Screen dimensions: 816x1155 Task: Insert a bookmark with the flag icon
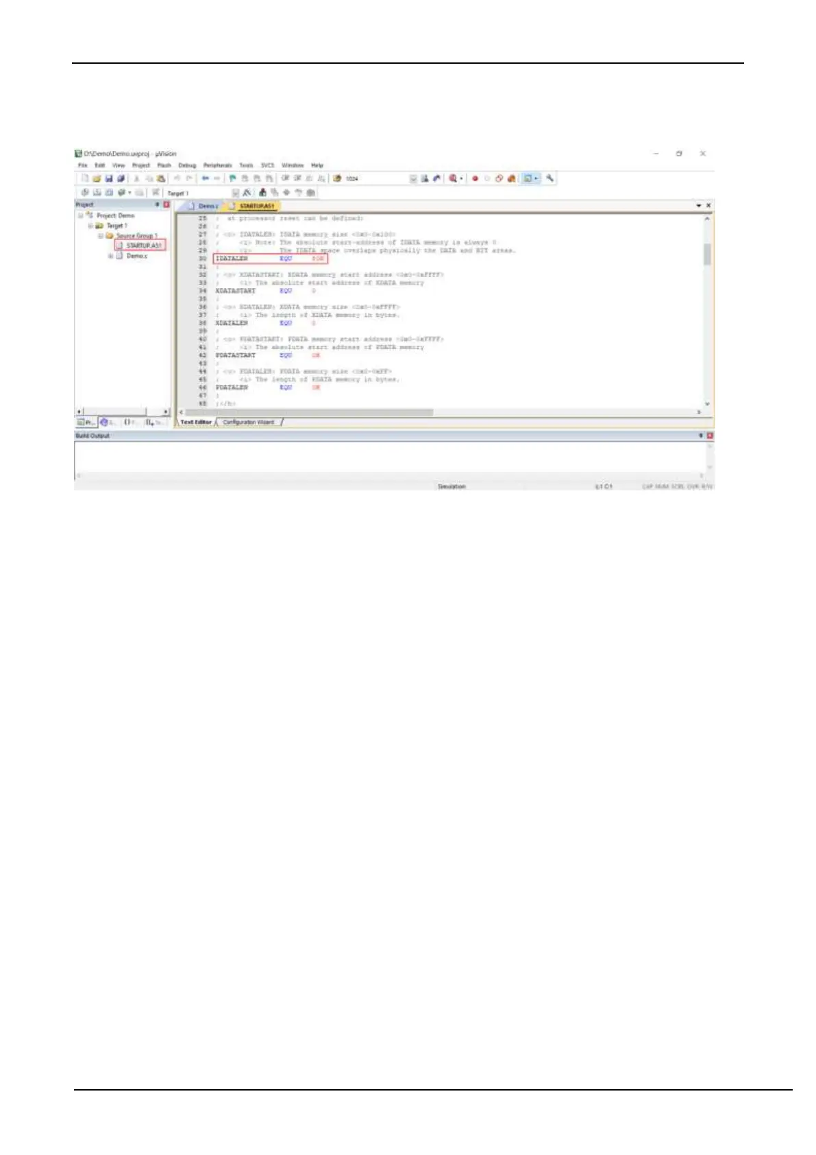[233, 178]
